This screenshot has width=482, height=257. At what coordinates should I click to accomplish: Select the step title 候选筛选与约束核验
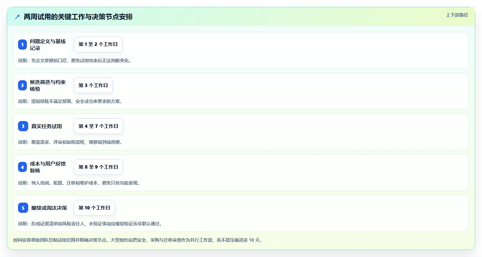point(48,85)
